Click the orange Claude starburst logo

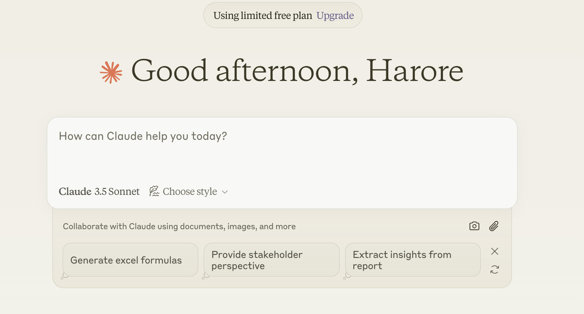coord(111,73)
